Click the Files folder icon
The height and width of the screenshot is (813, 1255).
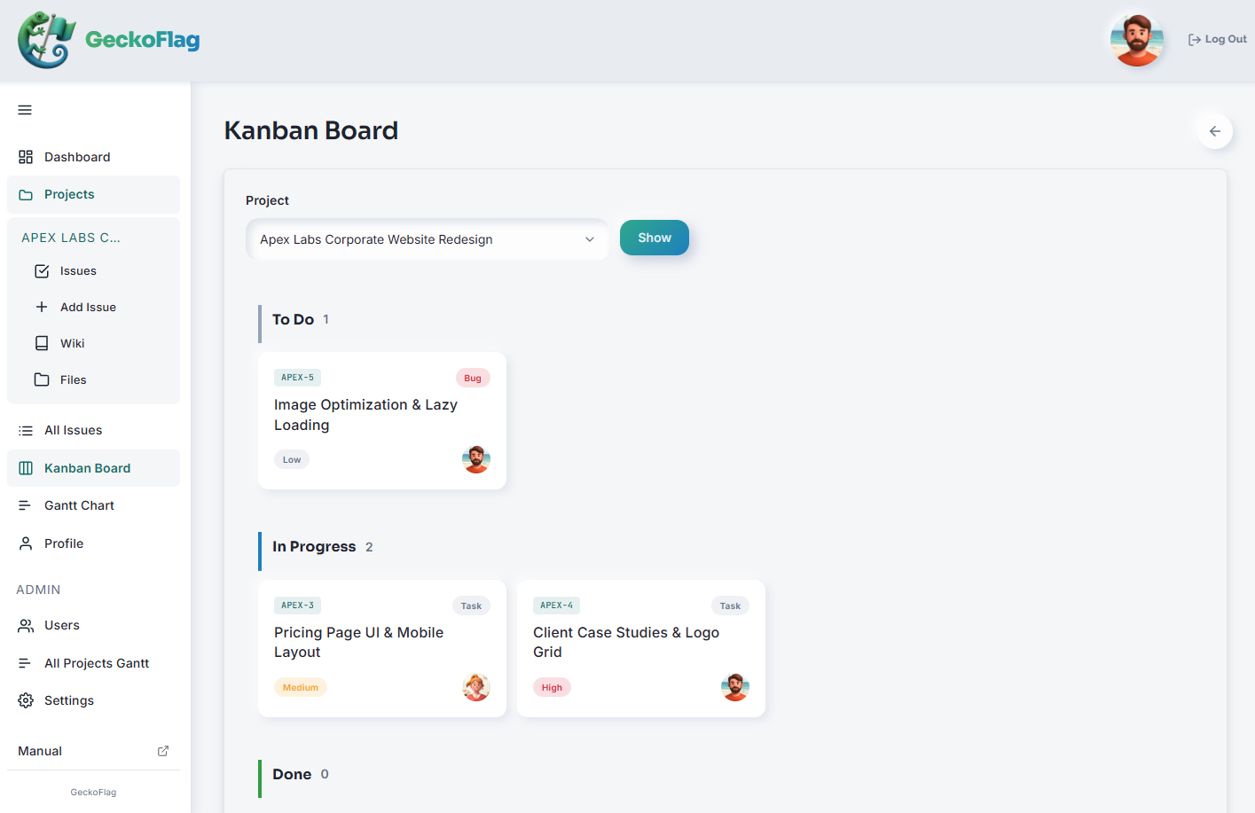click(42, 379)
